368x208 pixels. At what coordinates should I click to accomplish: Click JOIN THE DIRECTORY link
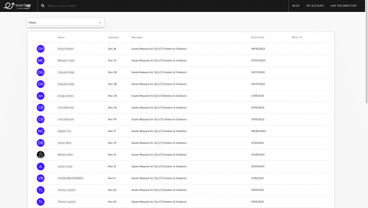pos(344,6)
